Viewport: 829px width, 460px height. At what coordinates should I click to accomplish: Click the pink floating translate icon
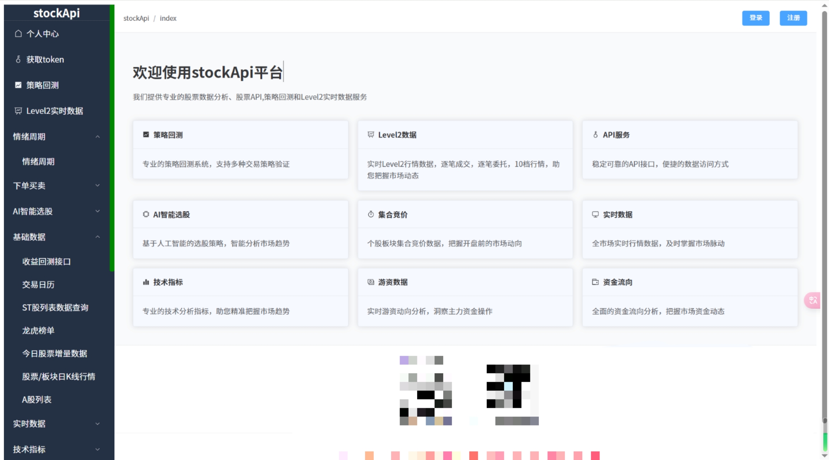pyautogui.click(x=813, y=300)
